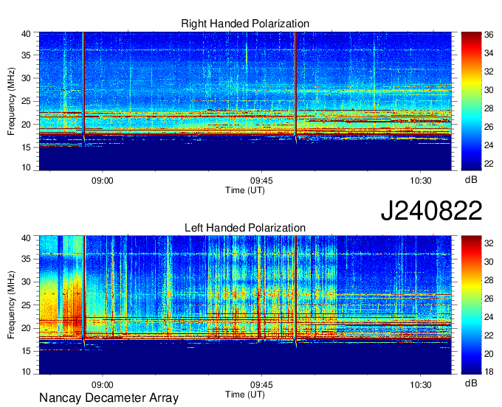502x407 pixels.
Task: Click the 20 dB value on Left Handed colorbar
Action: pos(489,354)
